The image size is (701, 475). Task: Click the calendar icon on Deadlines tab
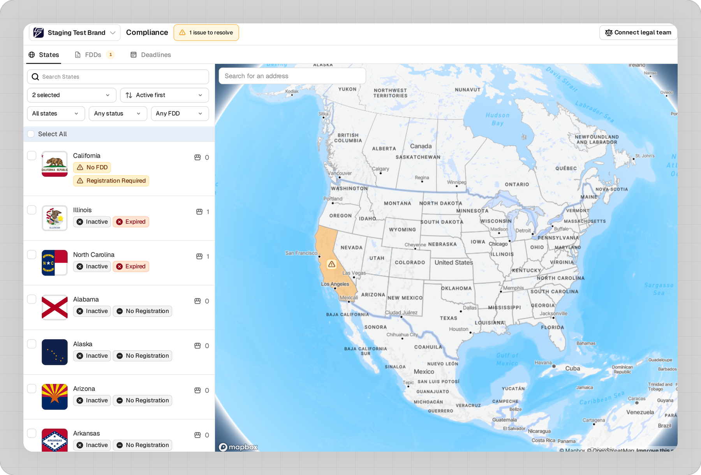tap(134, 55)
